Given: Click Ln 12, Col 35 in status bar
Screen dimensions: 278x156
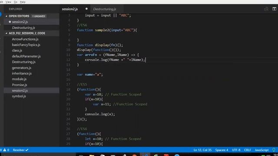Looking at the screenshot, I should (x=202, y=150).
